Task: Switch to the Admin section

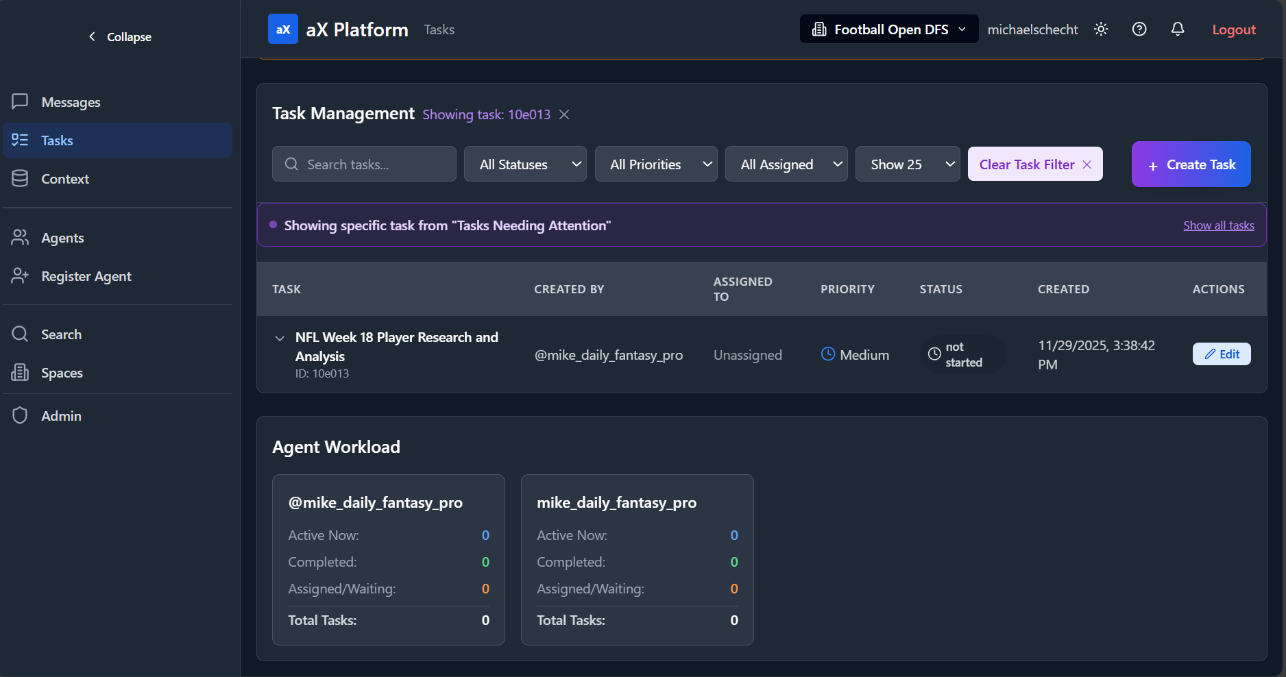Action: click(61, 415)
